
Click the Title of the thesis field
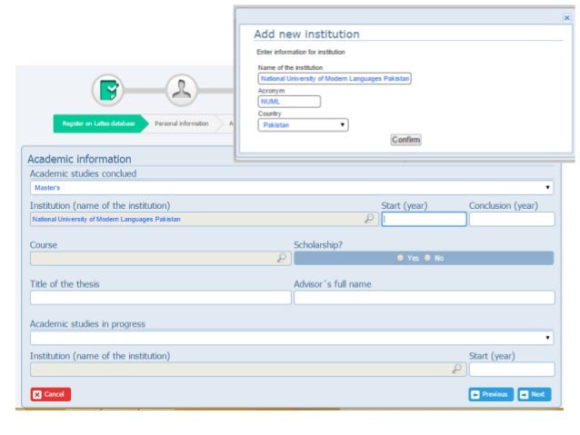click(161, 298)
